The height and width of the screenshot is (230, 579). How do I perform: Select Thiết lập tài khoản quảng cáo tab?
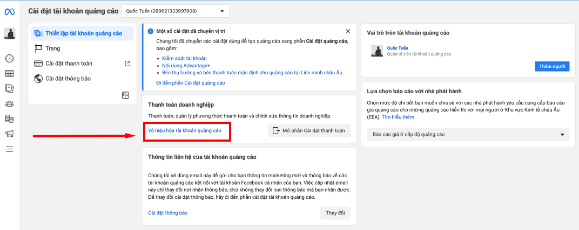[82, 33]
